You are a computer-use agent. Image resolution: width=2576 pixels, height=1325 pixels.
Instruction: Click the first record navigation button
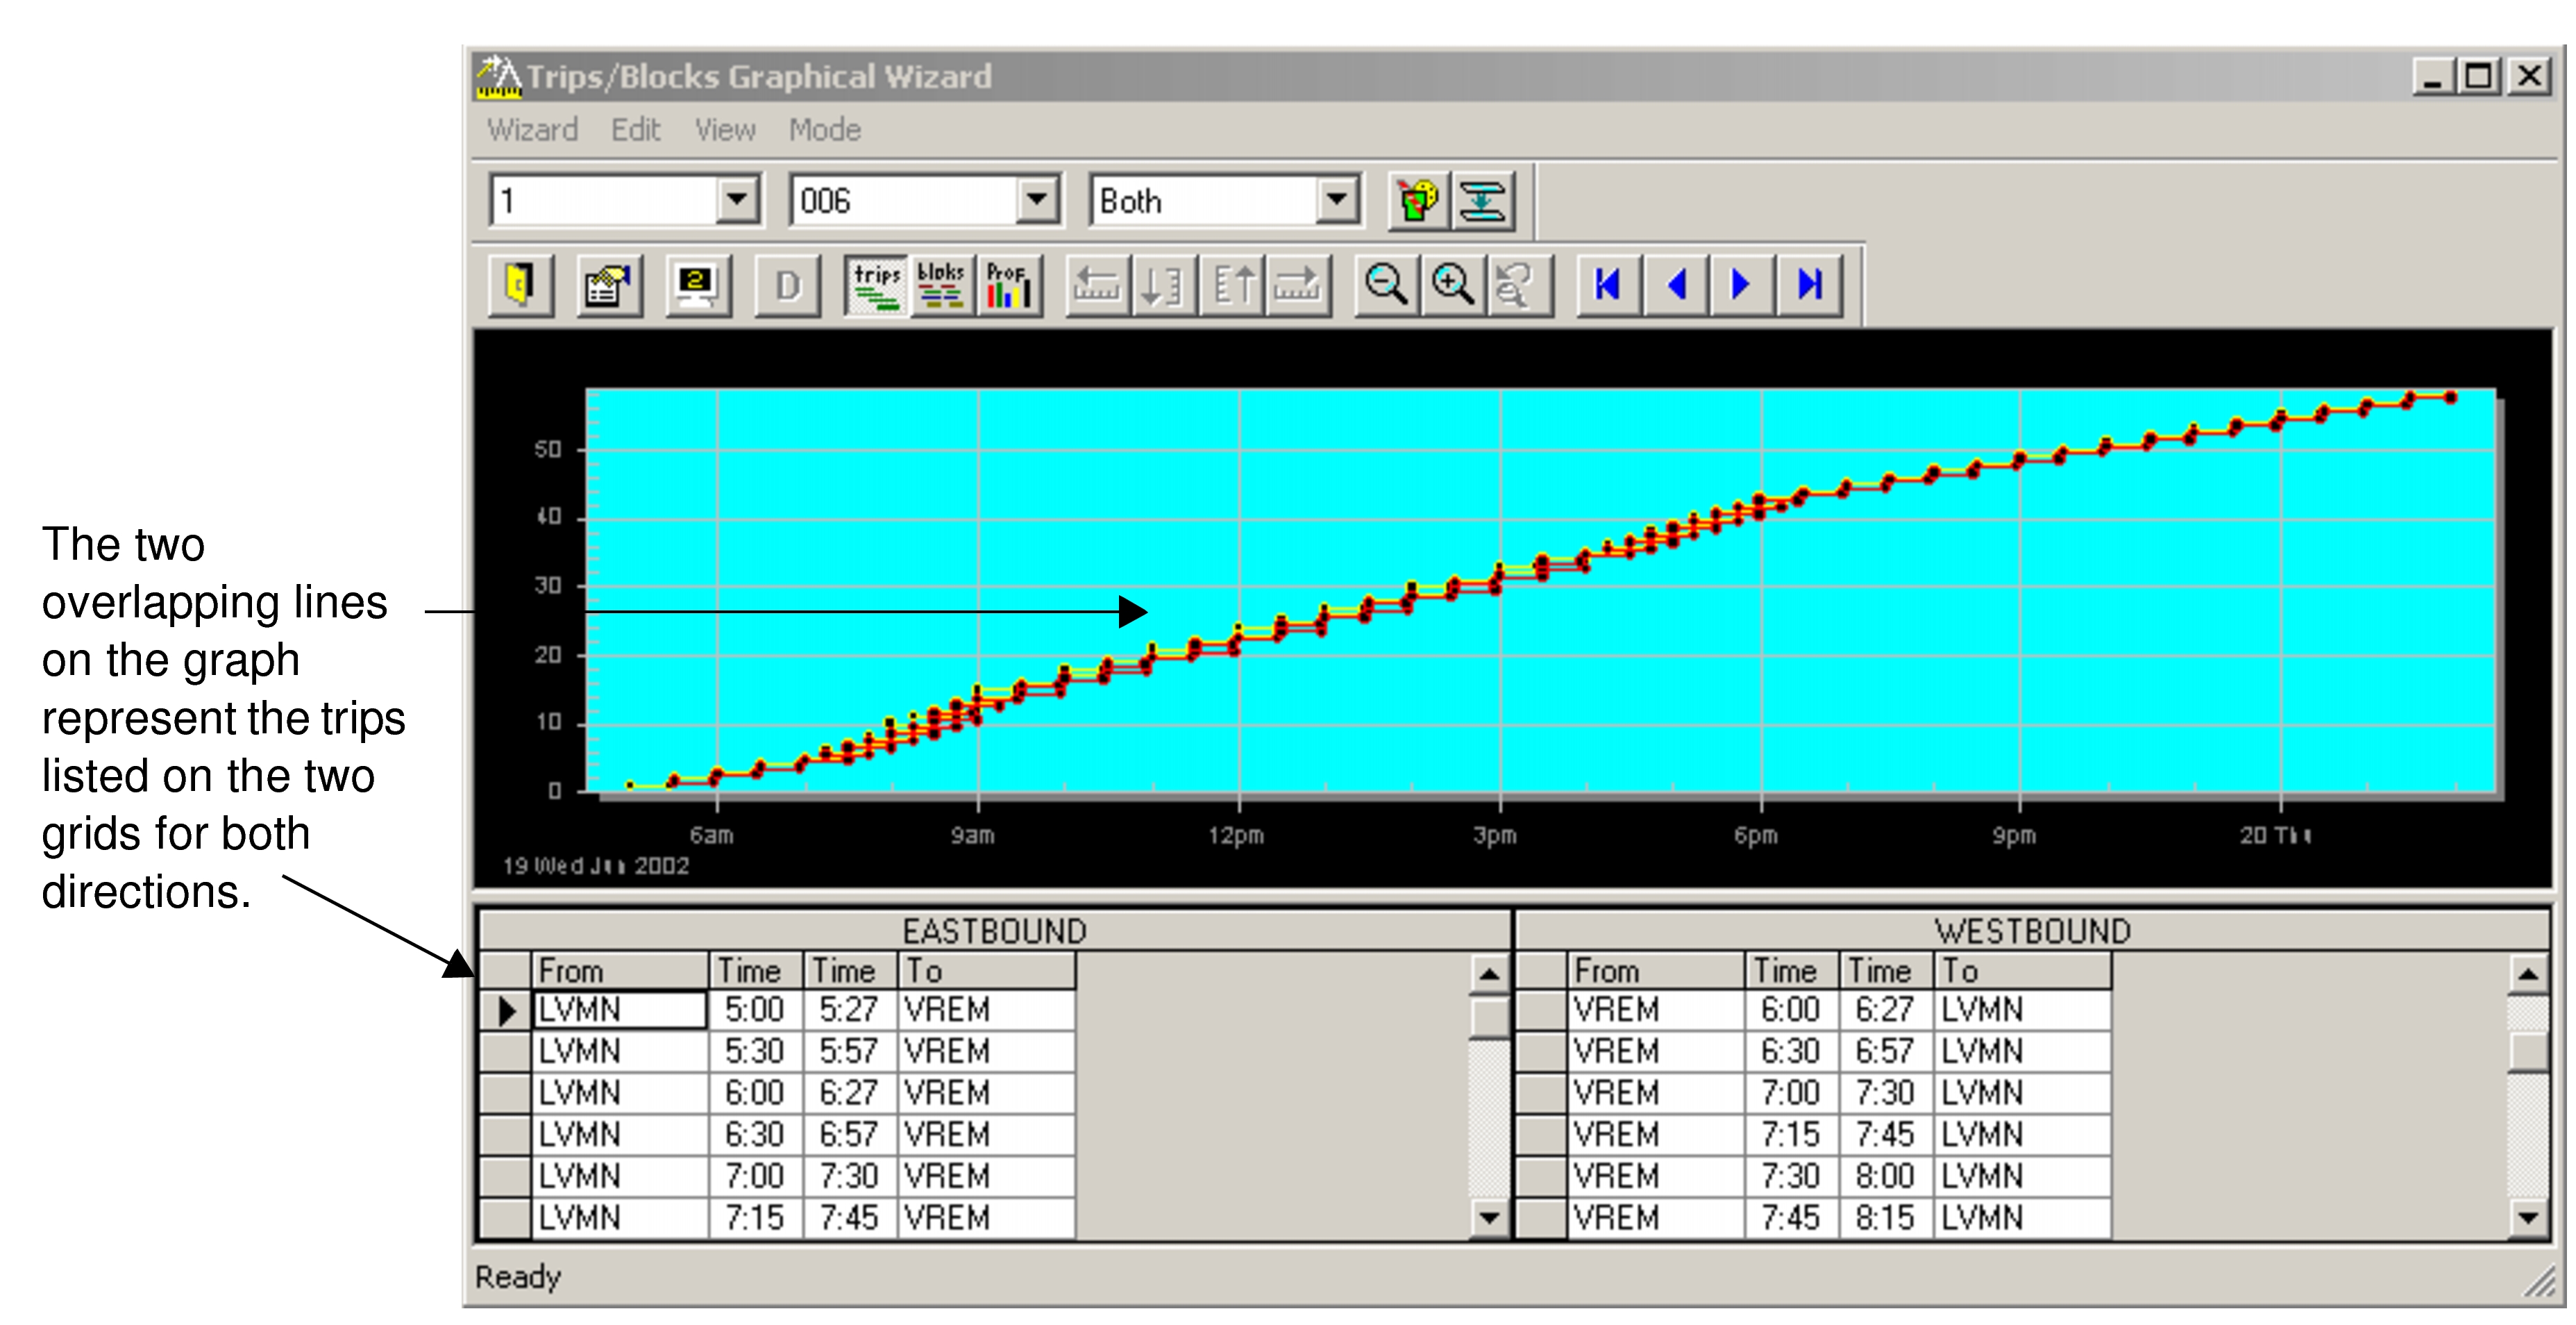coord(1607,287)
